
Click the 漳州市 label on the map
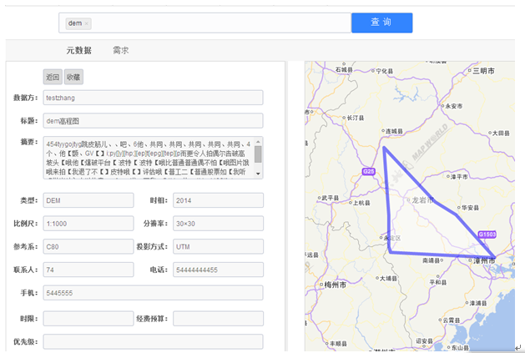point(484,260)
